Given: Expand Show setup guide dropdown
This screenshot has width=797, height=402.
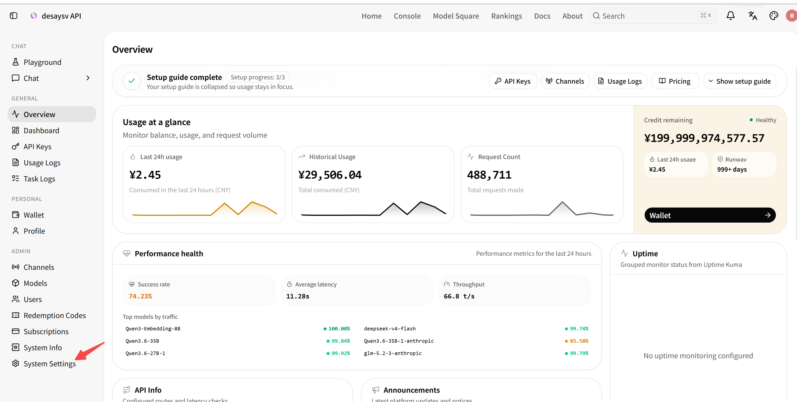Looking at the screenshot, I should coord(740,81).
